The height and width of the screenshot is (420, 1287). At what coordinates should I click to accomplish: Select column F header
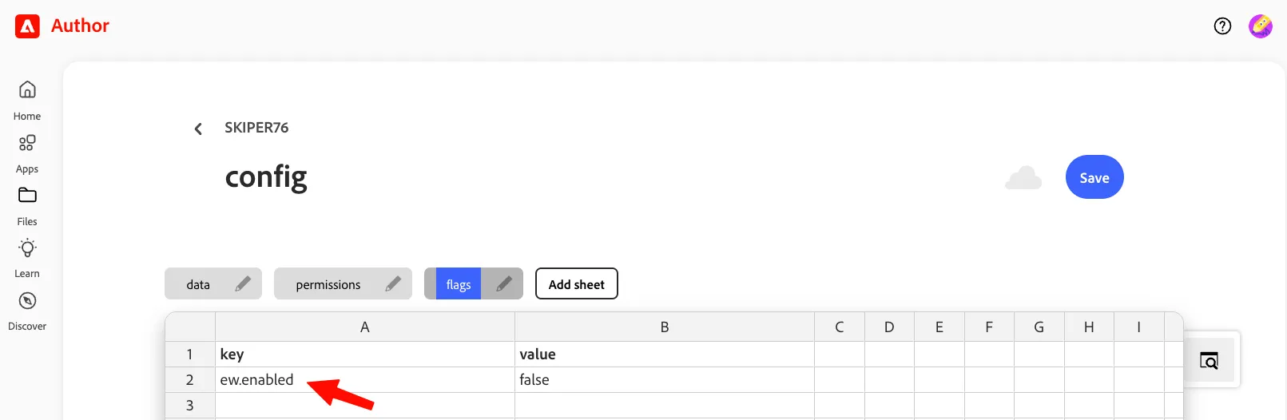tap(989, 327)
